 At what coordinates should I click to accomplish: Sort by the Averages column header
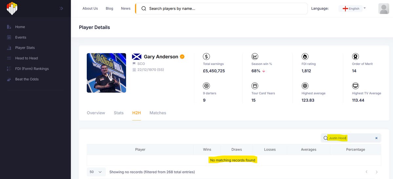tap(309, 150)
